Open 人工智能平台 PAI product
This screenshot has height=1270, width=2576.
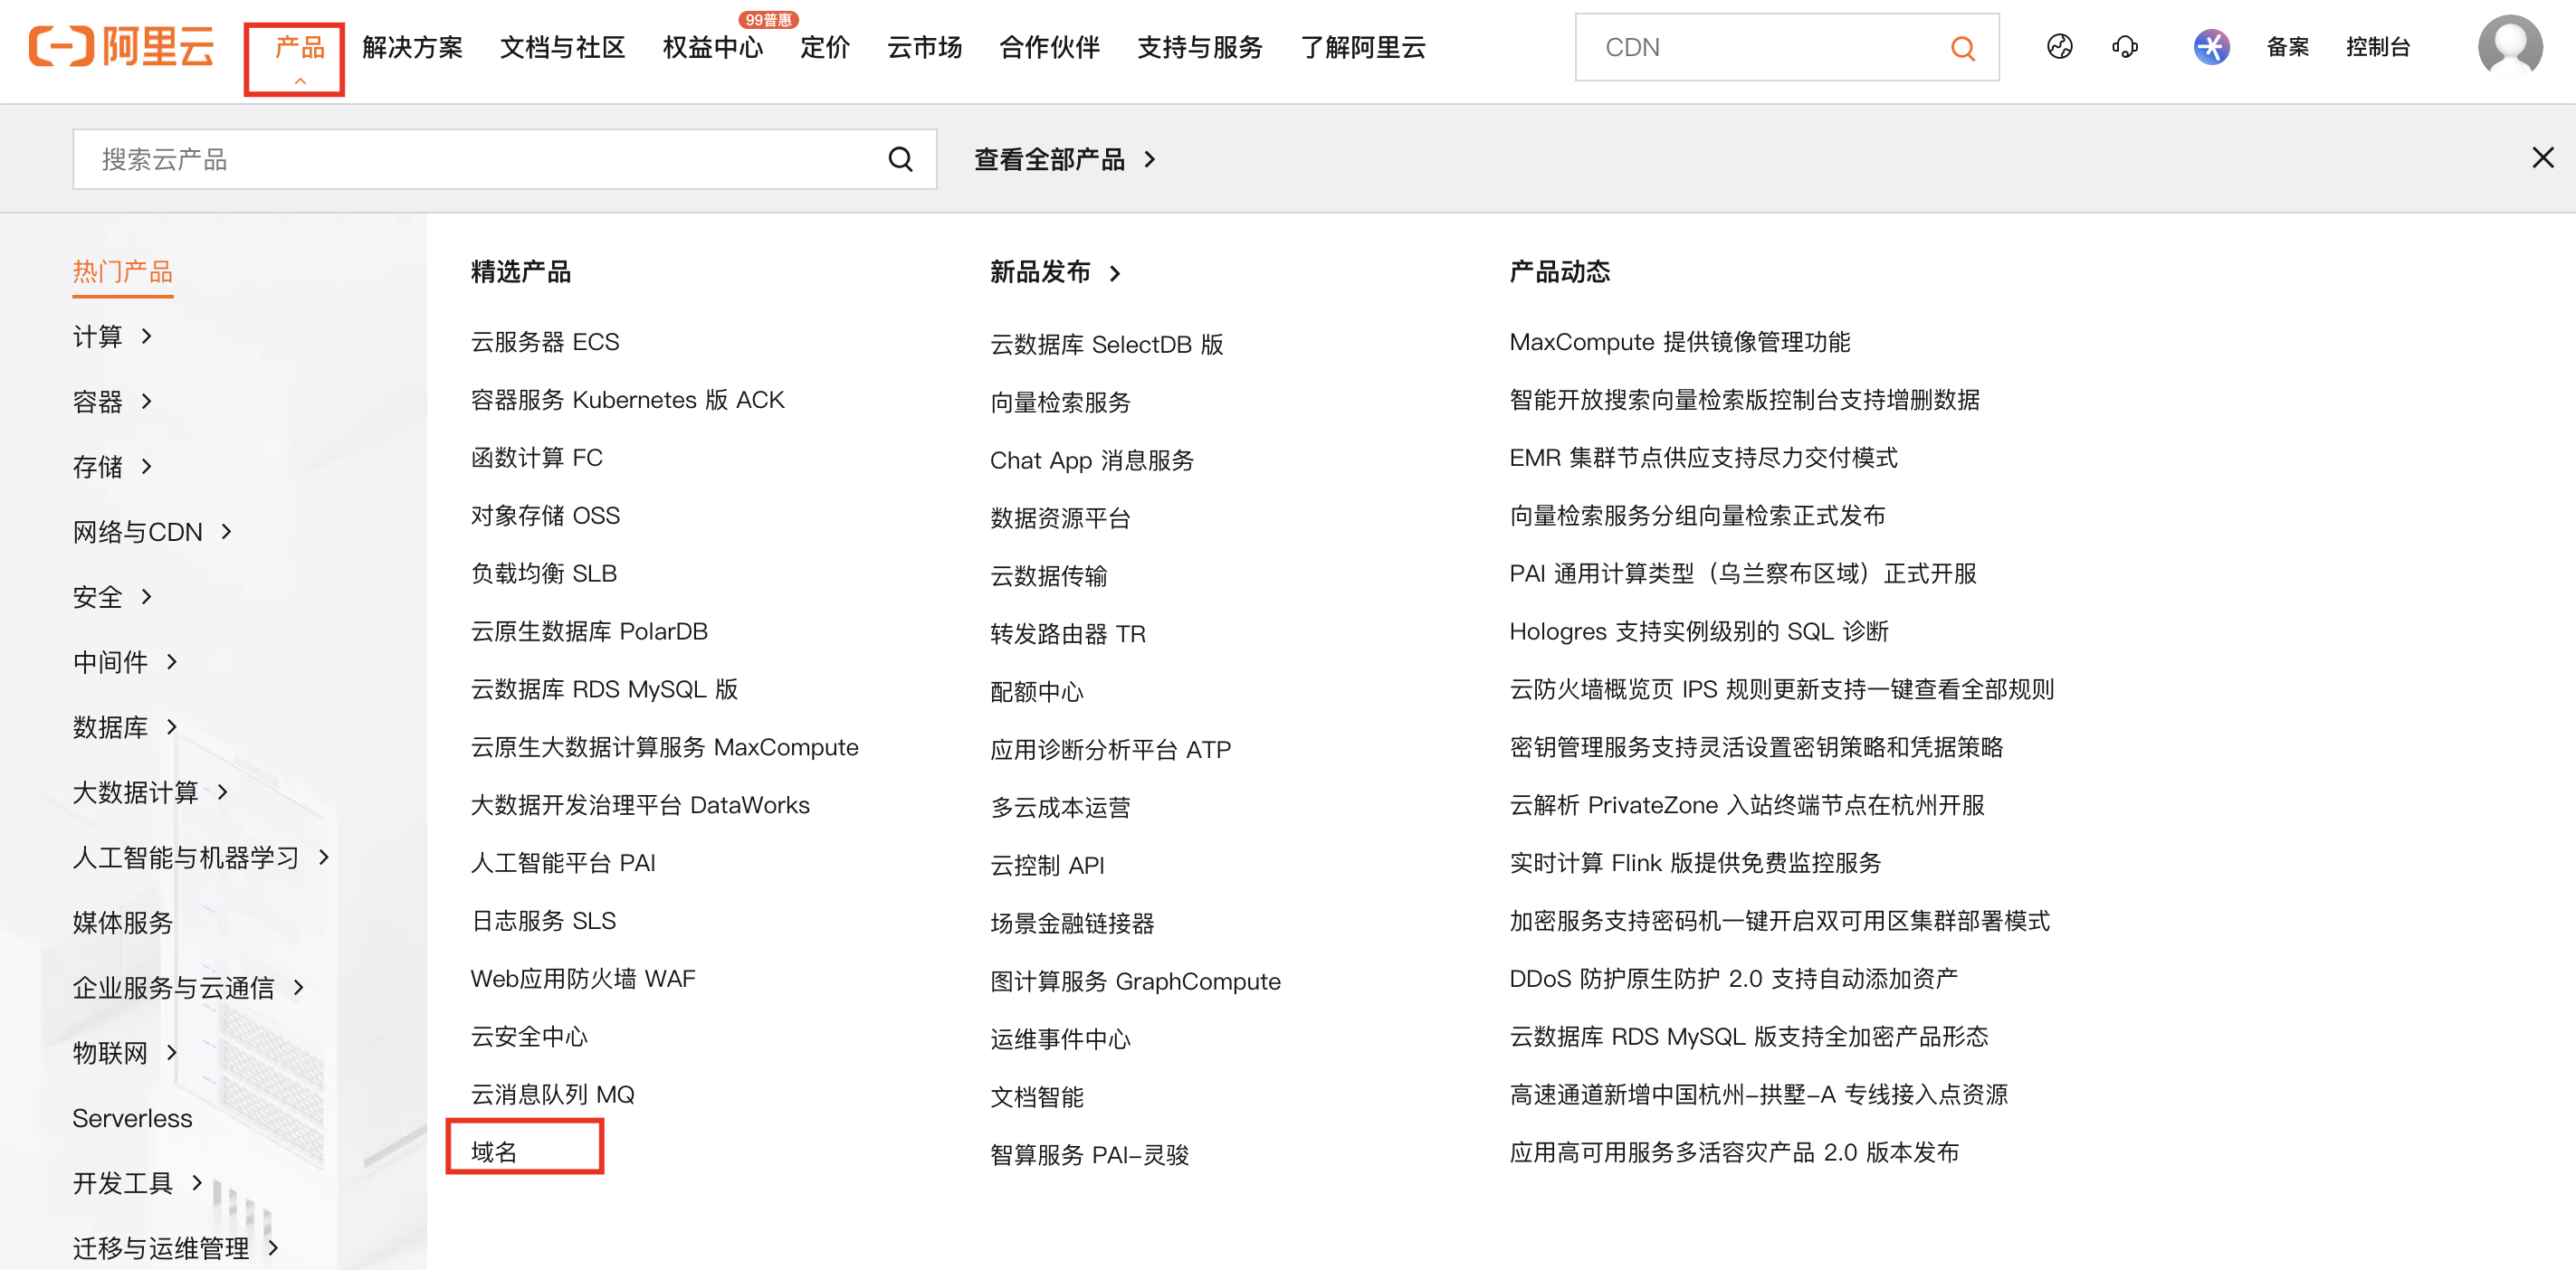pos(563,863)
